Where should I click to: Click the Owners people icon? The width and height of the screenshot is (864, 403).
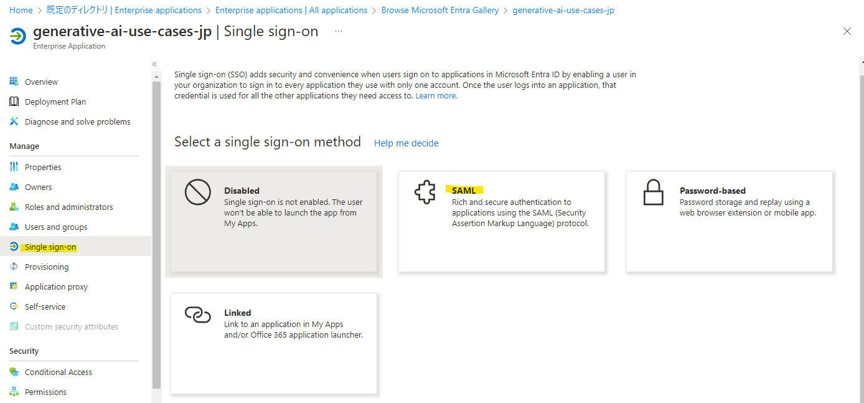tap(14, 187)
